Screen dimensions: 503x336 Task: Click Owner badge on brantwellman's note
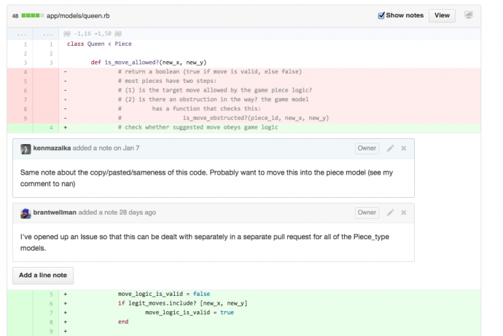coord(367,212)
